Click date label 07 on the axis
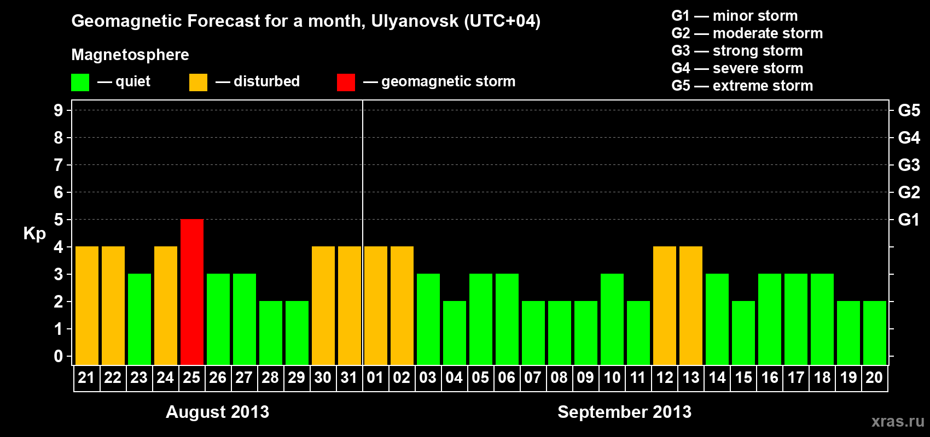930x437 pixels. click(x=533, y=377)
